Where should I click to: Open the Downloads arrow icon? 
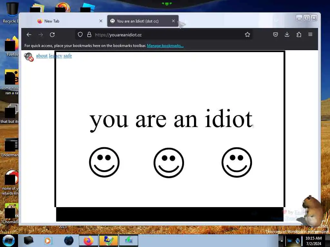(x=287, y=34)
